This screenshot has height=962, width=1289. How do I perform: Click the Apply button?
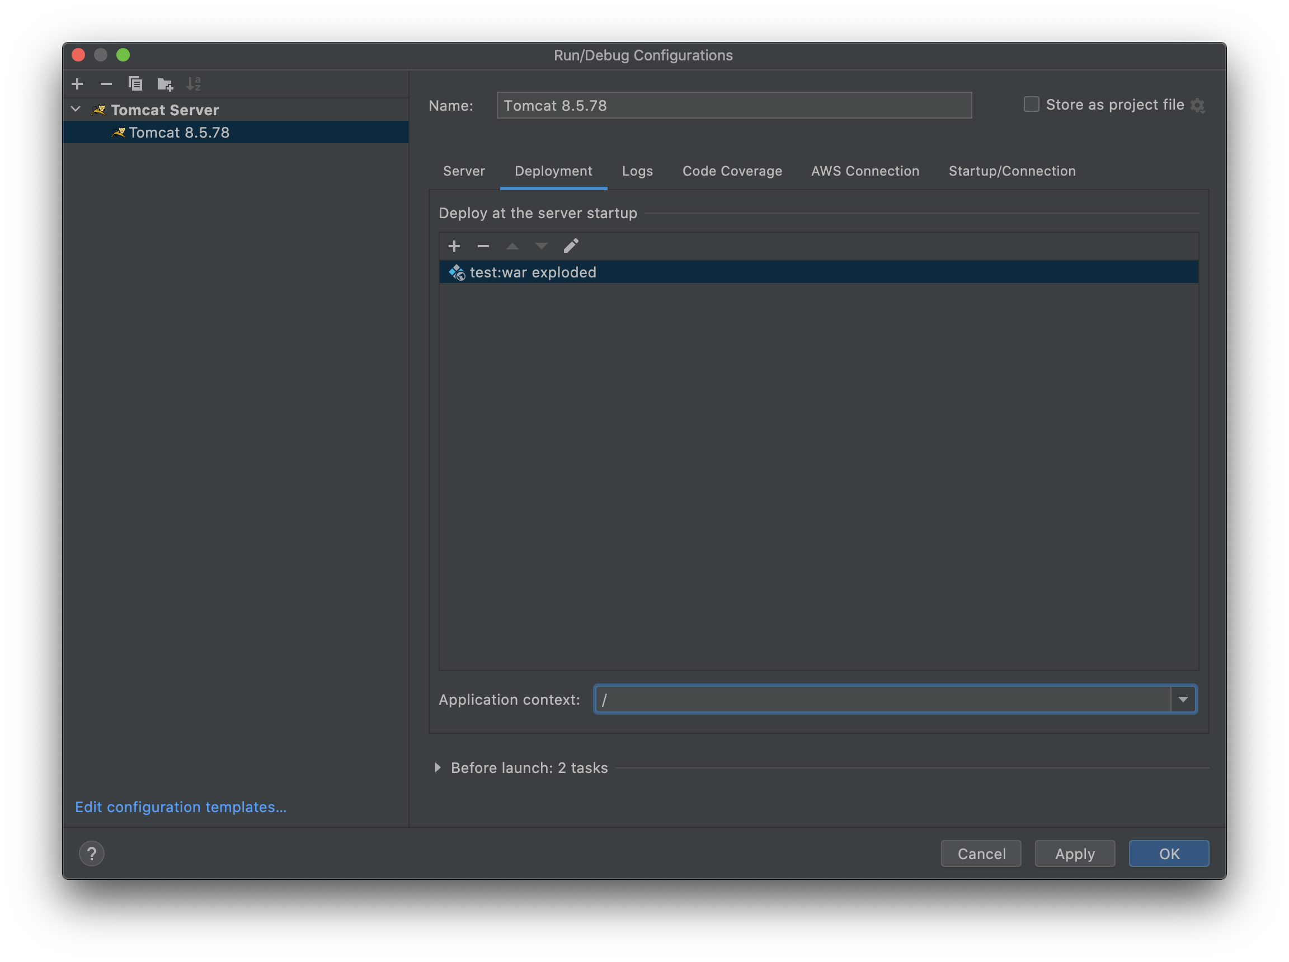click(x=1075, y=853)
